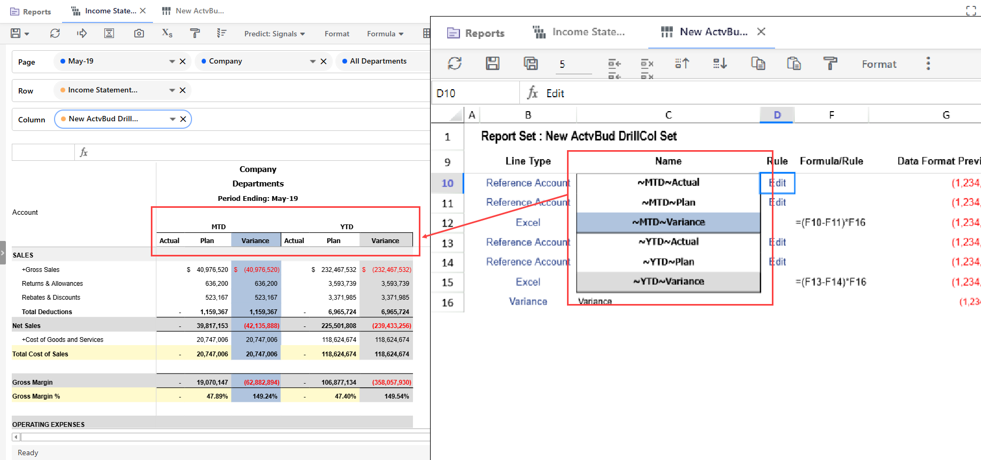Expand the Income Statement row dropdown

(x=172, y=90)
